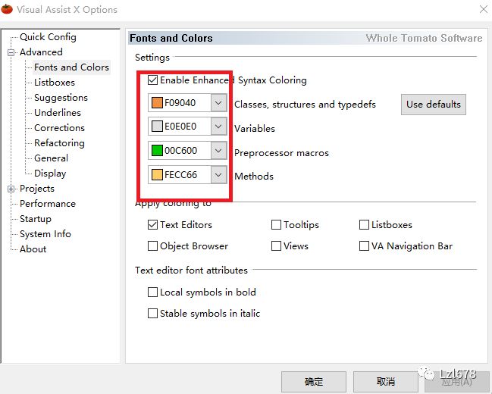Click the 确定 (OK) button
The height and width of the screenshot is (394, 492).
tap(314, 382)
